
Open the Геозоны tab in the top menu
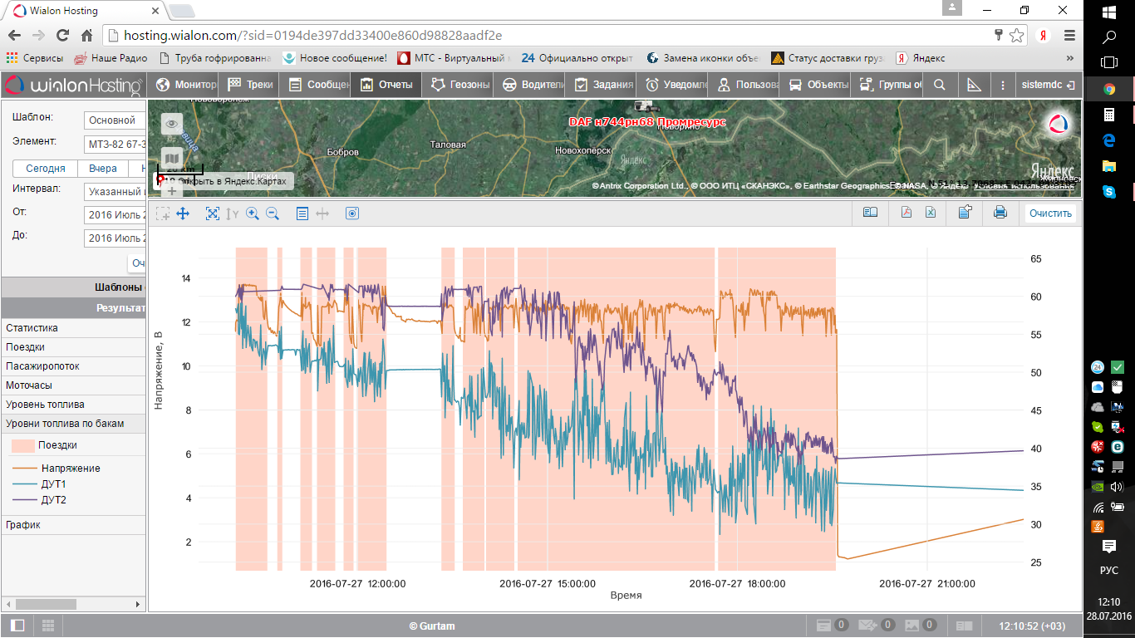460,85
